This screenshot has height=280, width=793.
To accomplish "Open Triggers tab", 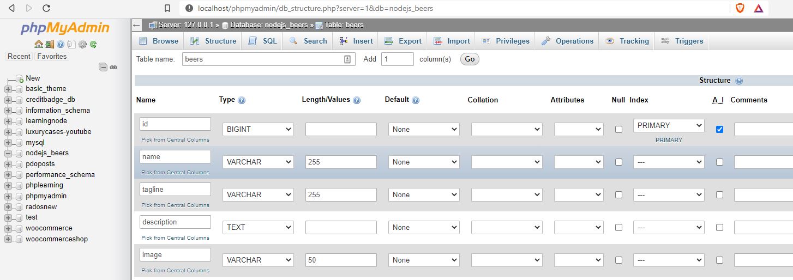I will pyautogui.click(x=682, y=41).
